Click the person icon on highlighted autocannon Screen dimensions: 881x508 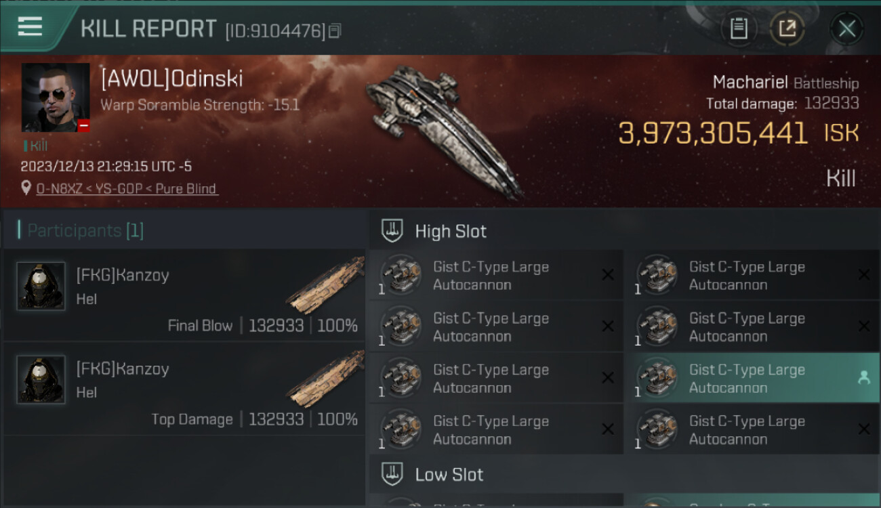(864, 378)
